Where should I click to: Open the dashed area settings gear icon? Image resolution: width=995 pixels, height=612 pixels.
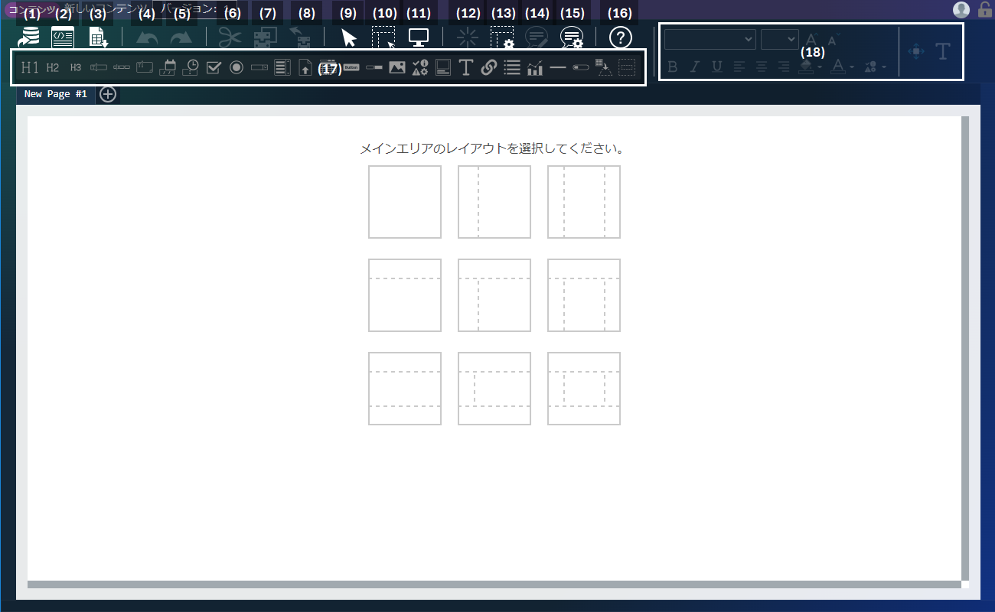(x=502, y=37)
